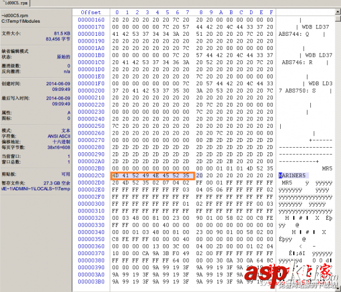This screenshot has width=341, height=292.
Task: Click offset row 000002B0
Action: (x=91, y=168)
